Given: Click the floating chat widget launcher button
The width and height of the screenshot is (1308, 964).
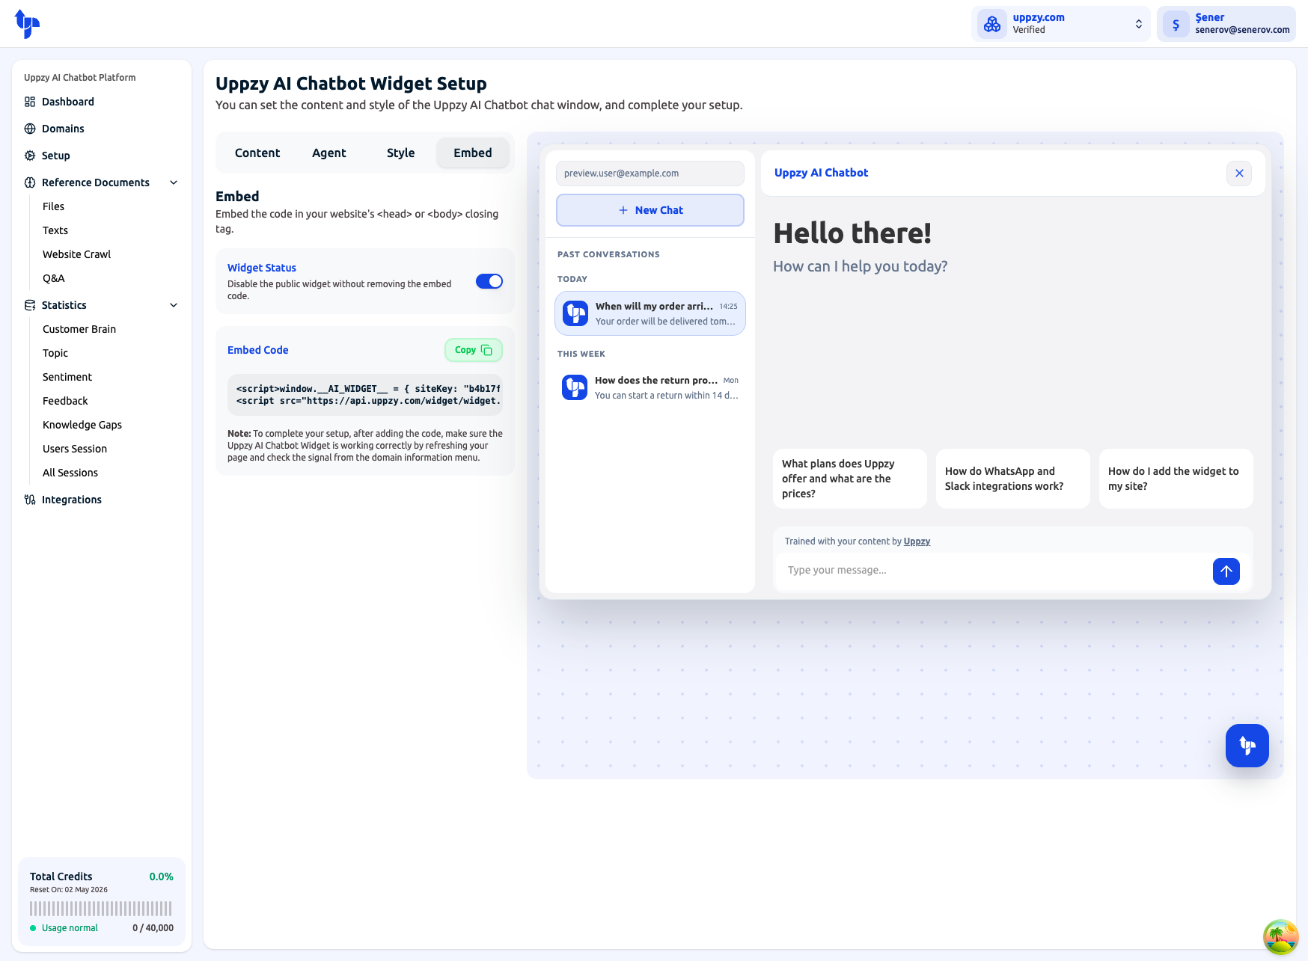Looking at the screenshot, I should tap(1247, 746).
